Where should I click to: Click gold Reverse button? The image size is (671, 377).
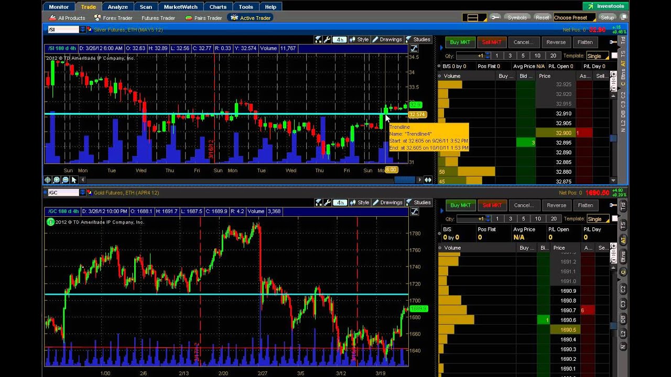click(556, 205)
